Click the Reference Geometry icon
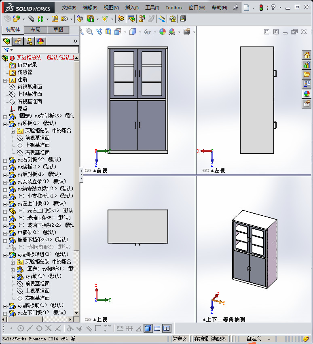 (x=105, y=19)
